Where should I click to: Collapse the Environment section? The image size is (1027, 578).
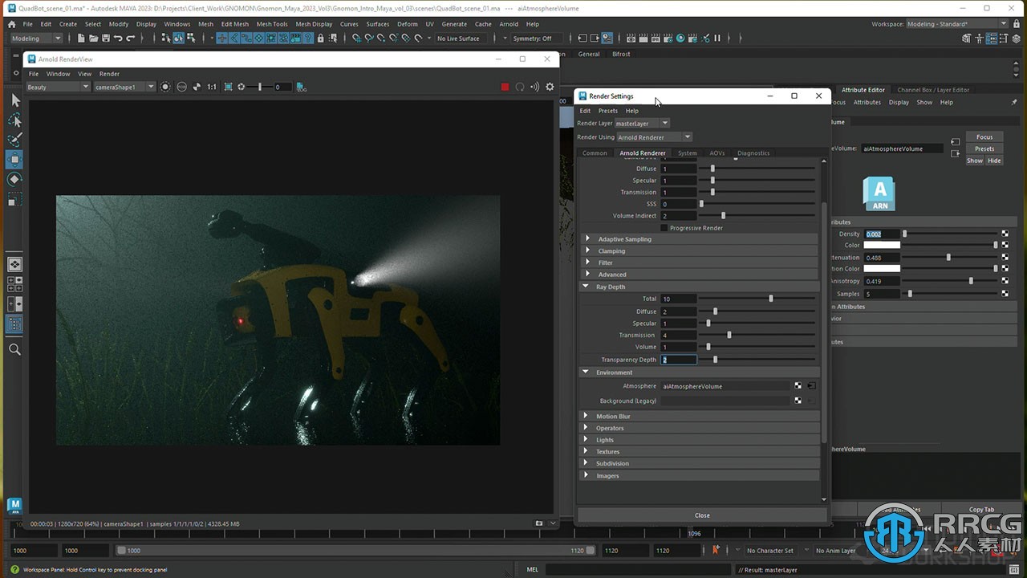(700, 372)
